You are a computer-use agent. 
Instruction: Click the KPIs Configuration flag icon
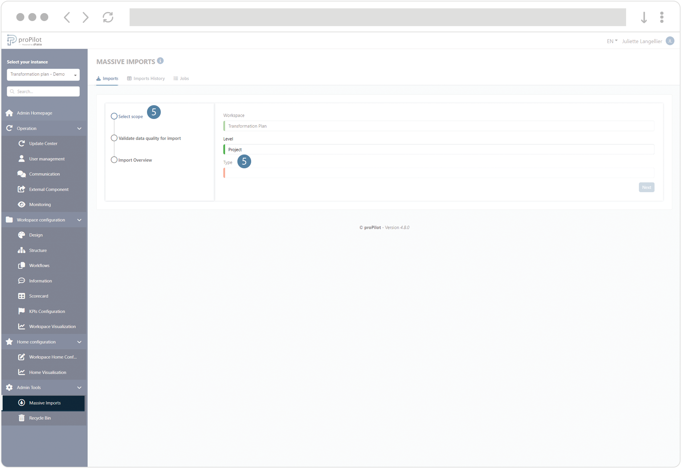click(22, 311)
